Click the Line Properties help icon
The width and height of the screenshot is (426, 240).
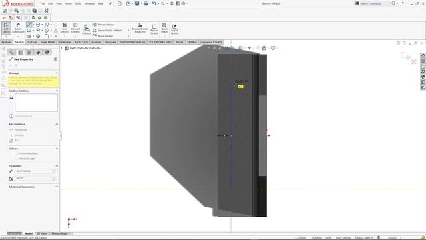tap(55, 59)
